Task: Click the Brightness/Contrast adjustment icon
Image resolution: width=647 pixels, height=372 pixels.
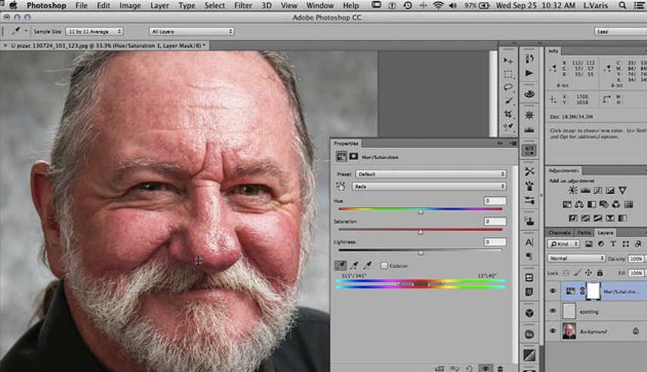Action: 575,192
